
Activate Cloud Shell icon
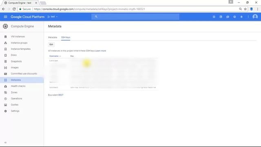tap(221, 17)
